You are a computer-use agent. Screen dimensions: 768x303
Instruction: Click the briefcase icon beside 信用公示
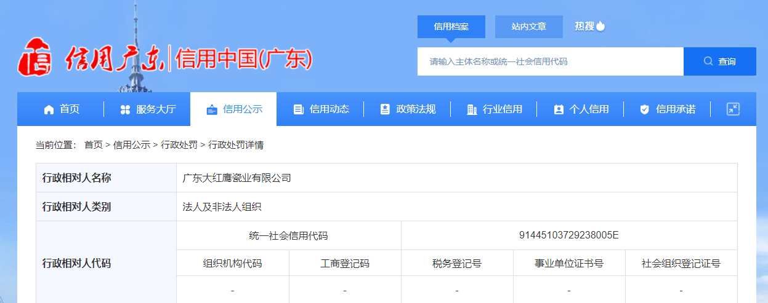[x=212, y=109]
